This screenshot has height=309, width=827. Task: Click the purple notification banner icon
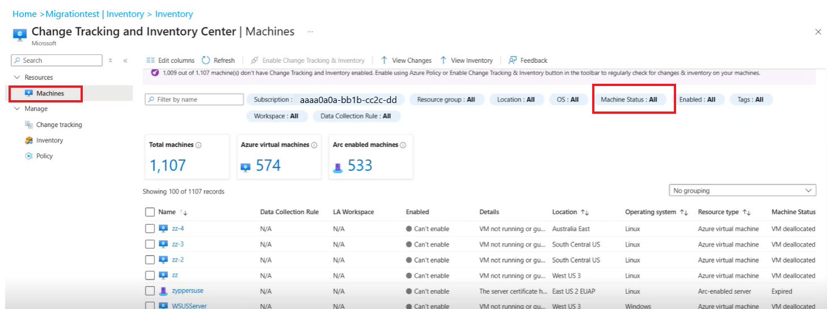coord(155,73)
